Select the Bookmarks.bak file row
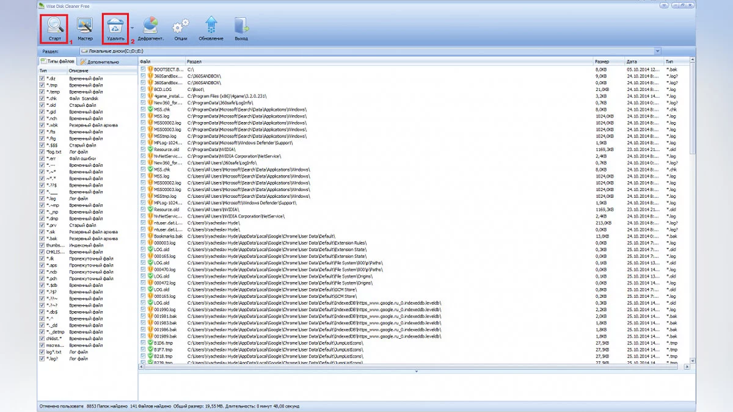 point(169,236)
